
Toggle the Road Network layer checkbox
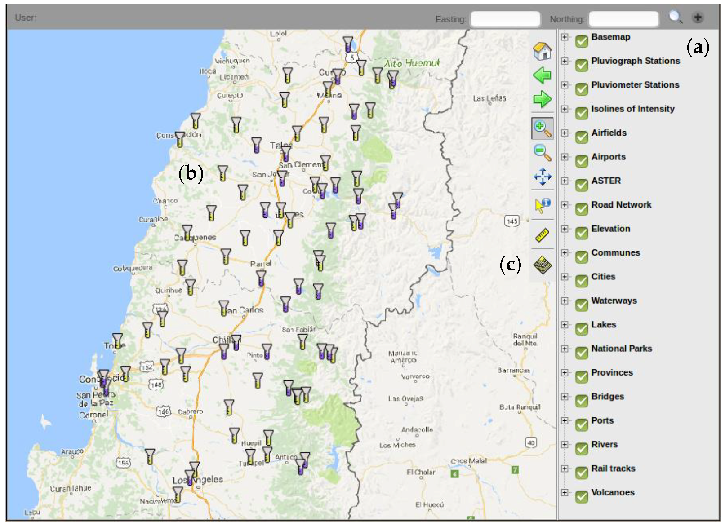click(582, 209)
